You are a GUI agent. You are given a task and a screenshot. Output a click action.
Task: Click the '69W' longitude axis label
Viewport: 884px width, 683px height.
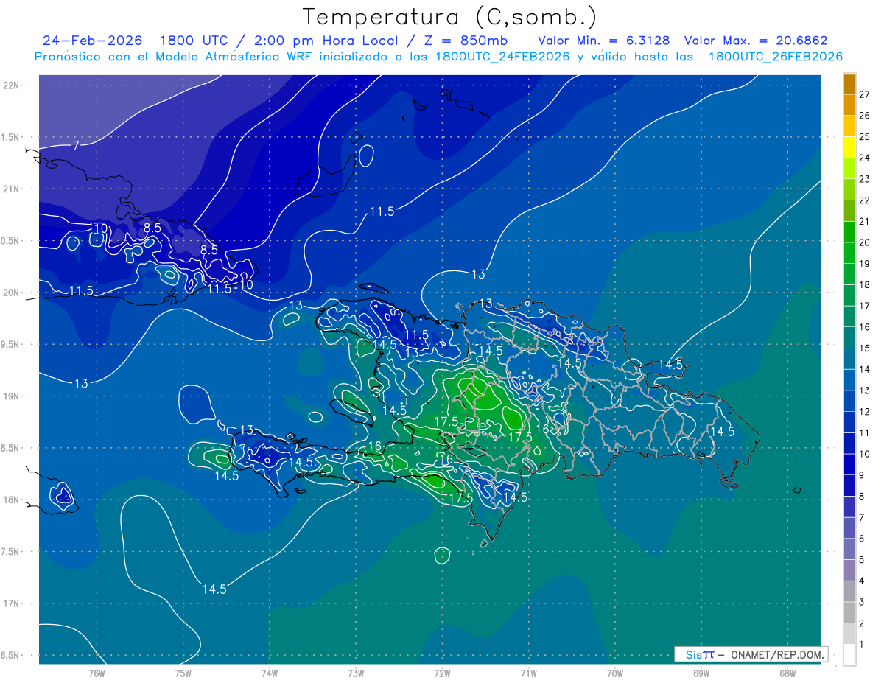(701, 673)
